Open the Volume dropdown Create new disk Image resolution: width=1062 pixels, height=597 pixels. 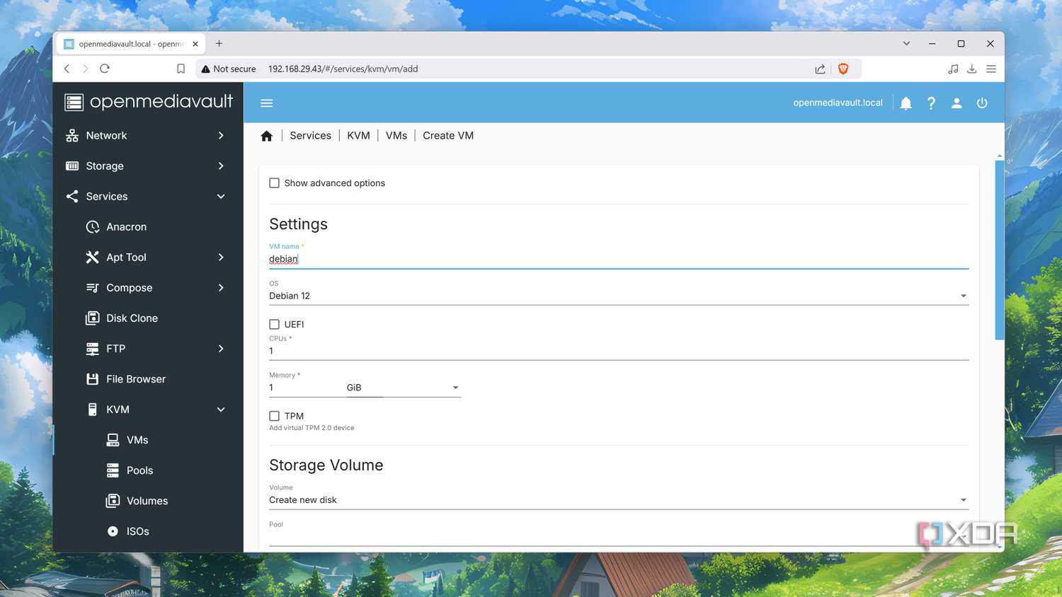[619, 500]
